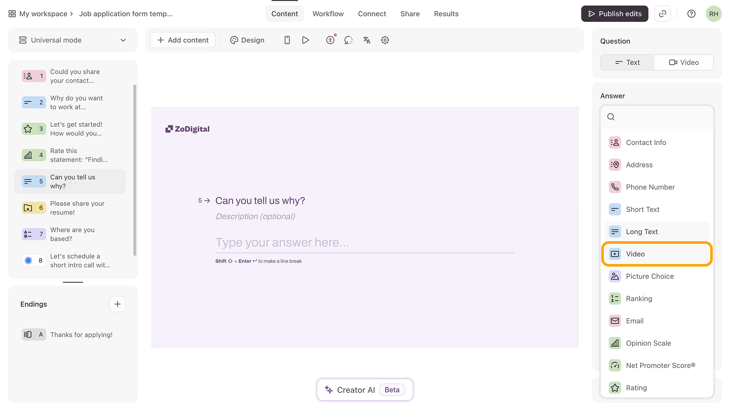Select Email answer type

click(657, 321)
